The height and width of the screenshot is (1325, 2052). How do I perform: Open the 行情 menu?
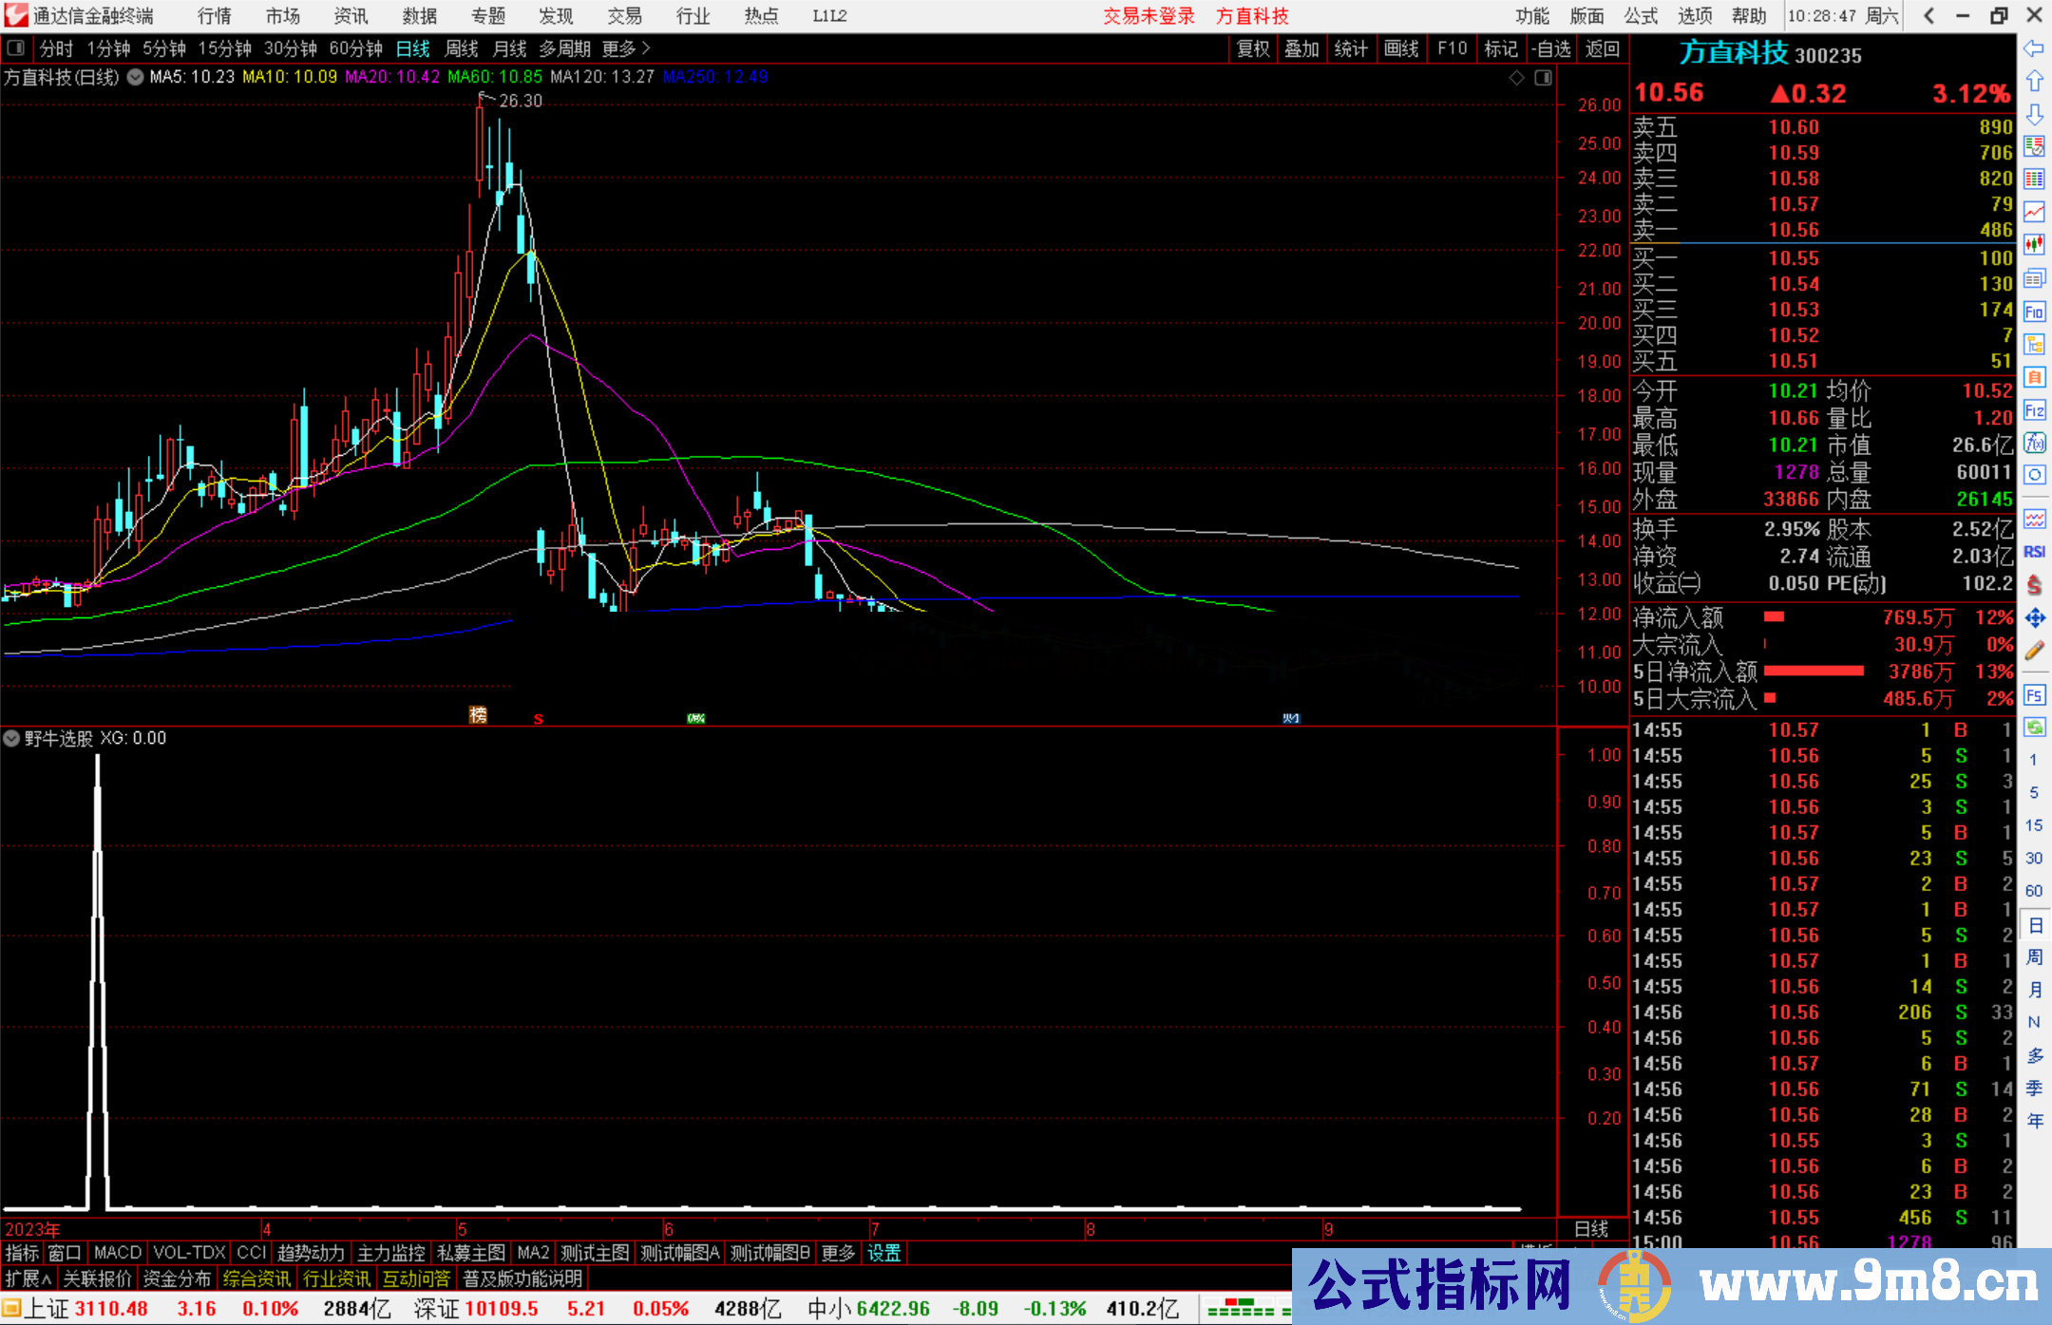(215, 16)
